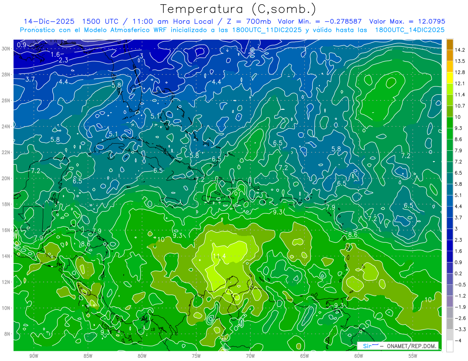
Task: Click the "-0.5" colorbar scale label
Action: pyautogui.click(x=461, y=285)
